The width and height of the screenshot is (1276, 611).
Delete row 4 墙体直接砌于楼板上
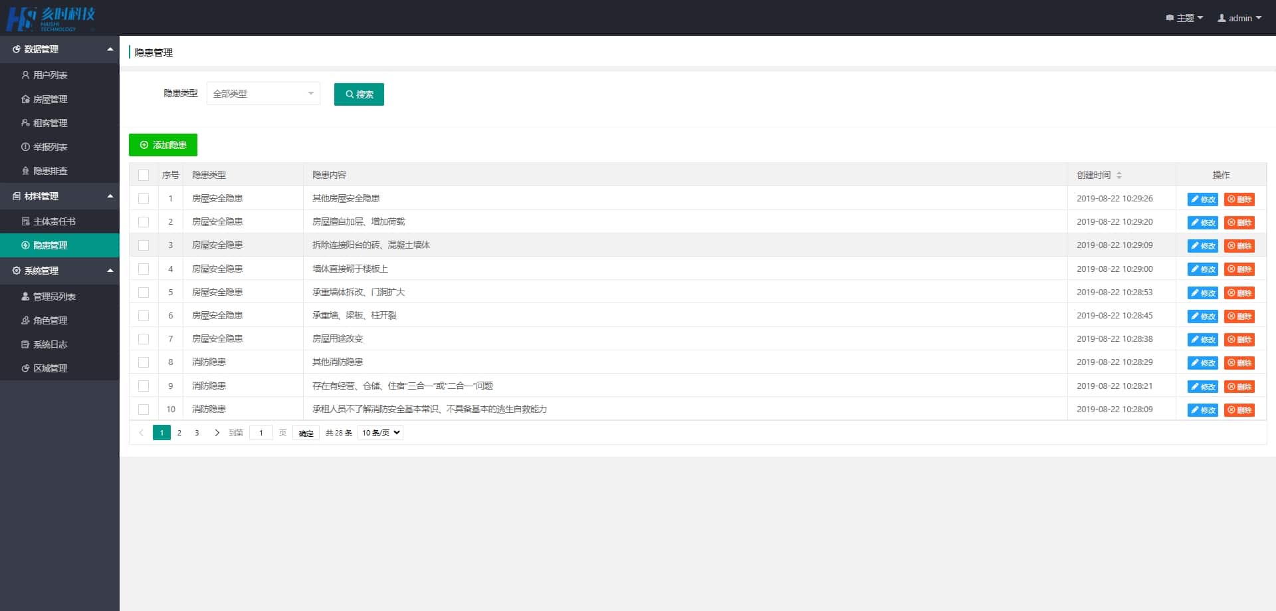(x=1239, y=269)
